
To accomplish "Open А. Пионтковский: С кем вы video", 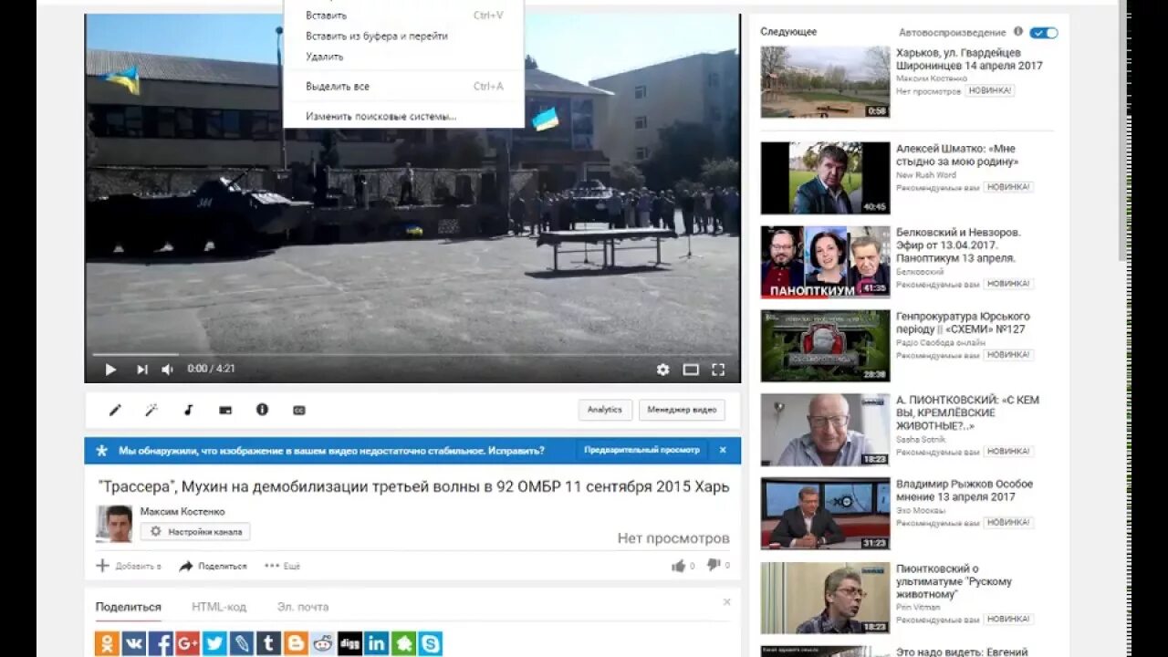I will pyautogui.click(x=967, y=412).
